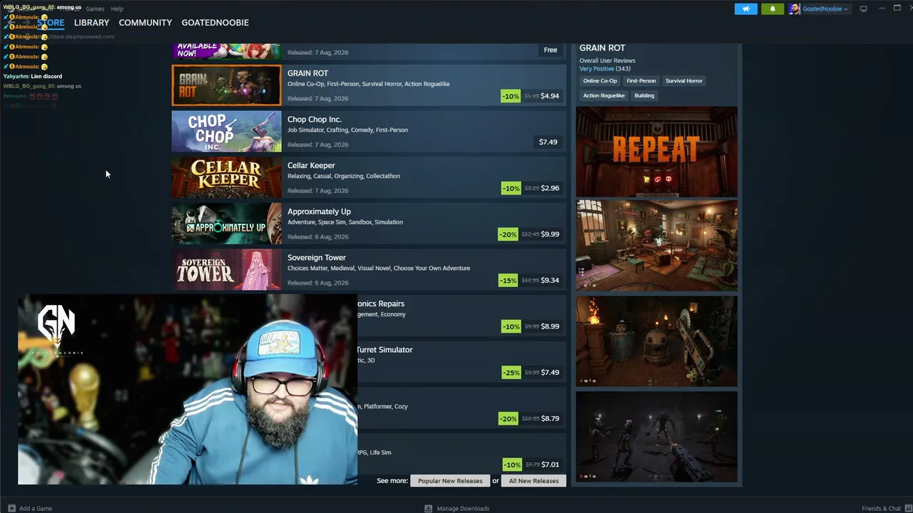Click the $8.99 discounted price

click(x=550, y=326)
